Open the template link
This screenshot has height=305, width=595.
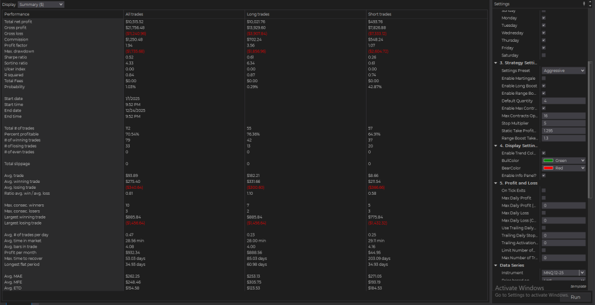(x=578, y=286)
